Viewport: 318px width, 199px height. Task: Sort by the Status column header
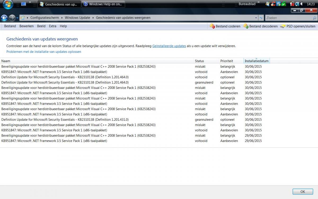click(x=206, y=61)
